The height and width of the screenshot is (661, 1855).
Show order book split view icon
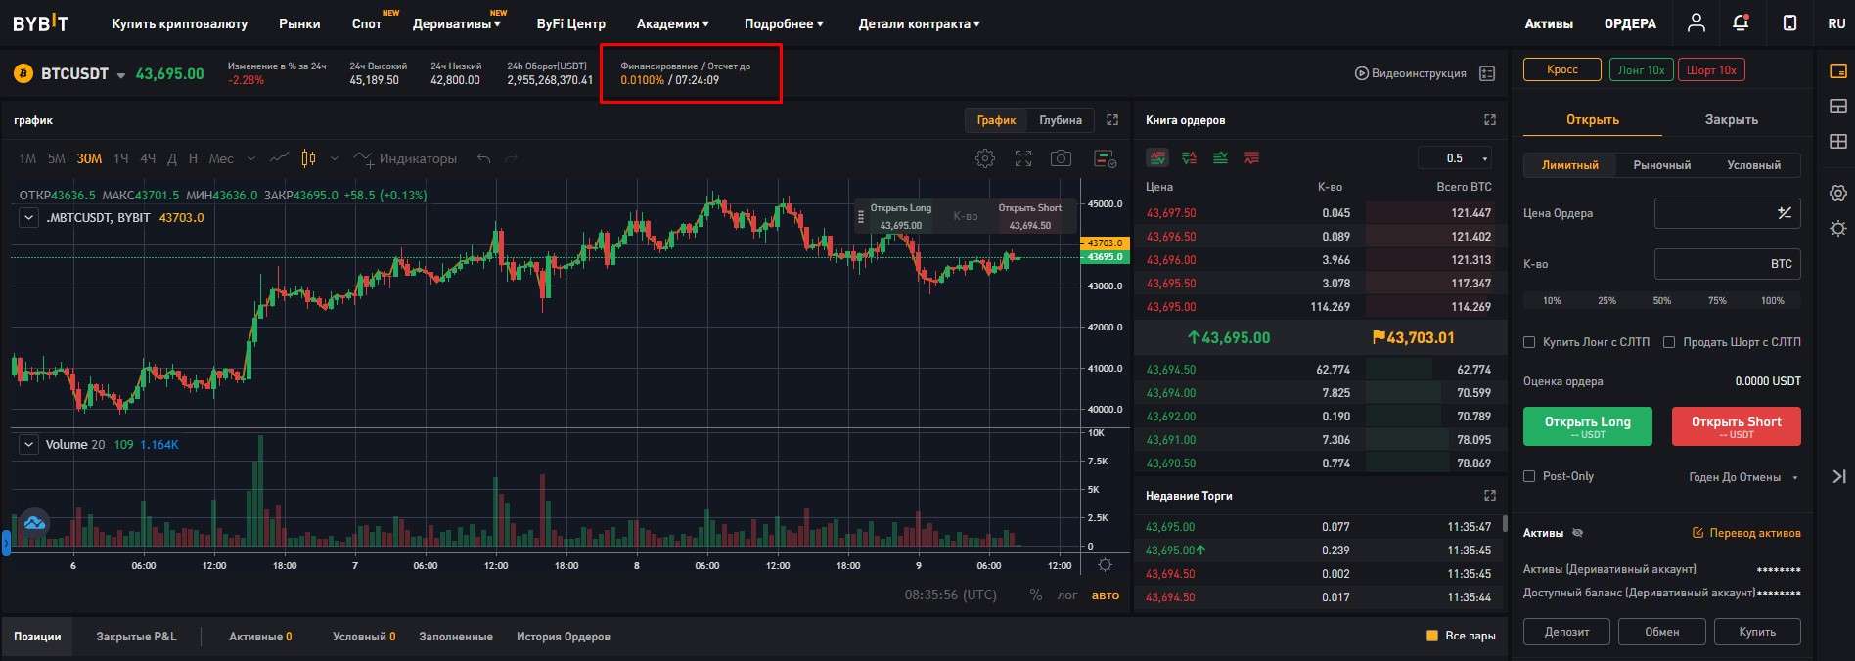1190,157
